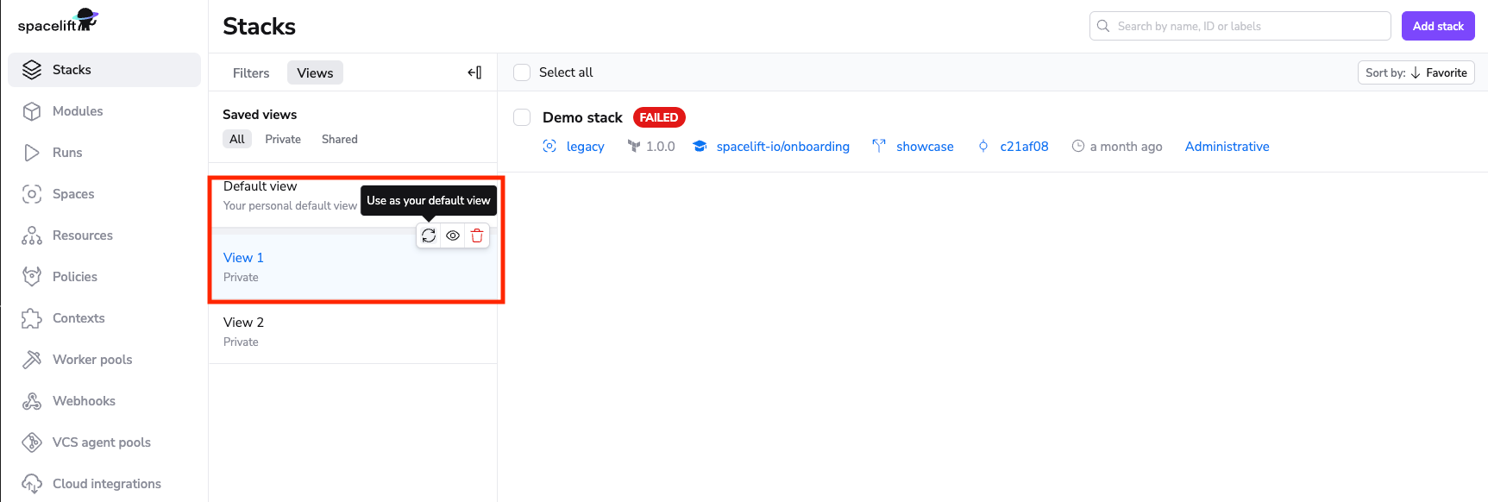This screenshot has height=502, width=1488.
Task: Open the Sort by Favorite dropdown
Action: (x=1416, y=72)
